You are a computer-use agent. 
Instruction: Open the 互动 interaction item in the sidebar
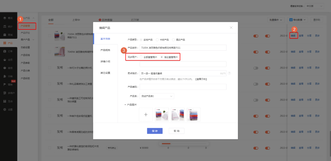tap(8, 101)
